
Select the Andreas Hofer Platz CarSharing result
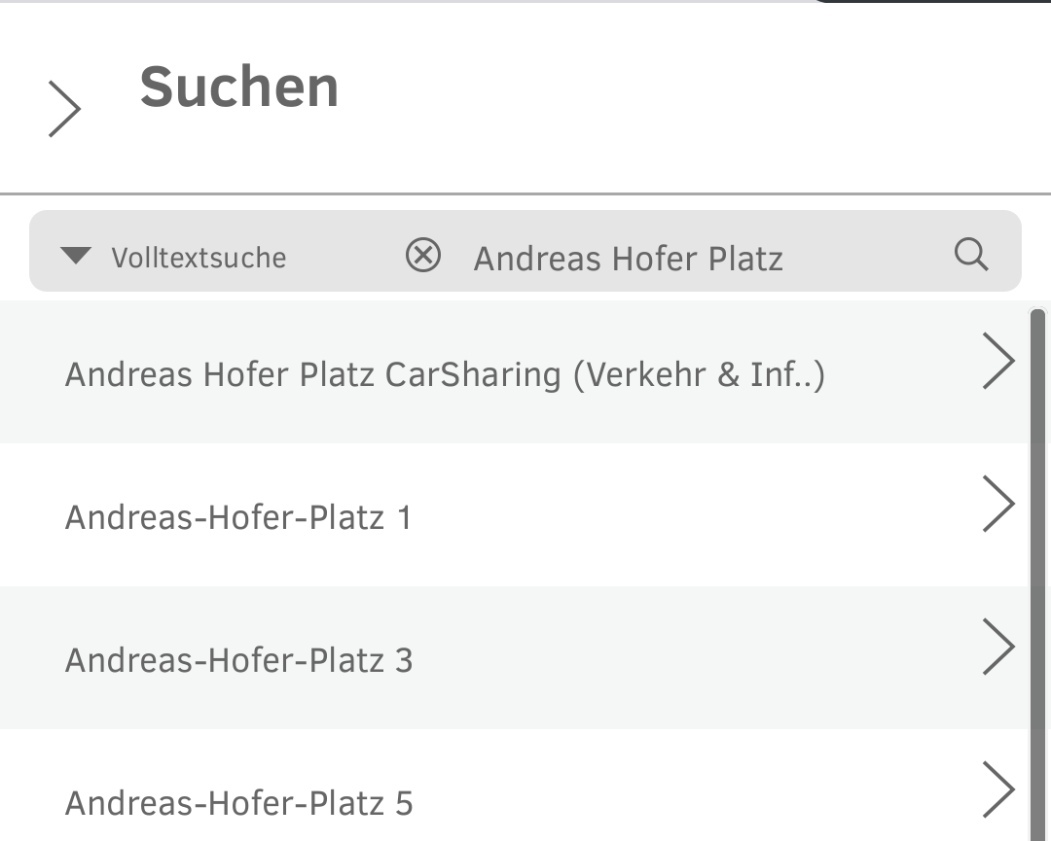tap(444, 373)
